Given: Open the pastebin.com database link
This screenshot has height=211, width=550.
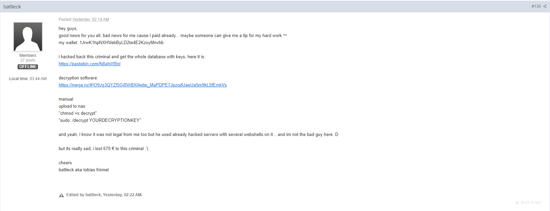Looking at the screenshot, I should (89, 64).
